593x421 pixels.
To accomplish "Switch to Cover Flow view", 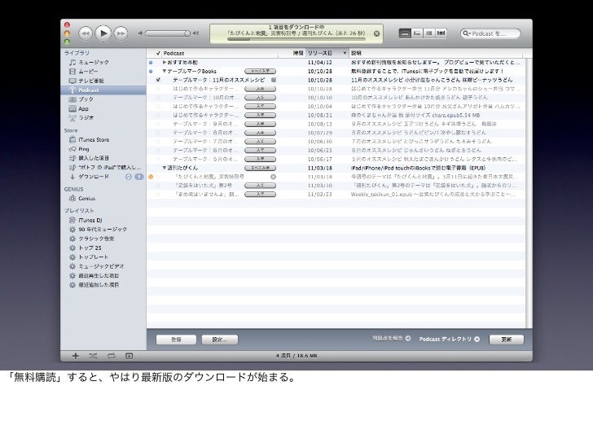I will coord(441,33).
